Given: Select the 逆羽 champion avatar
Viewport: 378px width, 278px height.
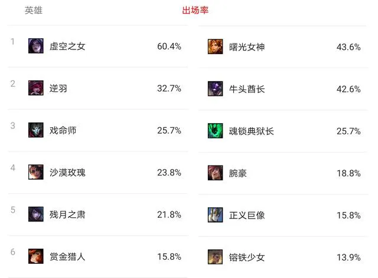Looking at the screenshot, I should tap(35, 88).
